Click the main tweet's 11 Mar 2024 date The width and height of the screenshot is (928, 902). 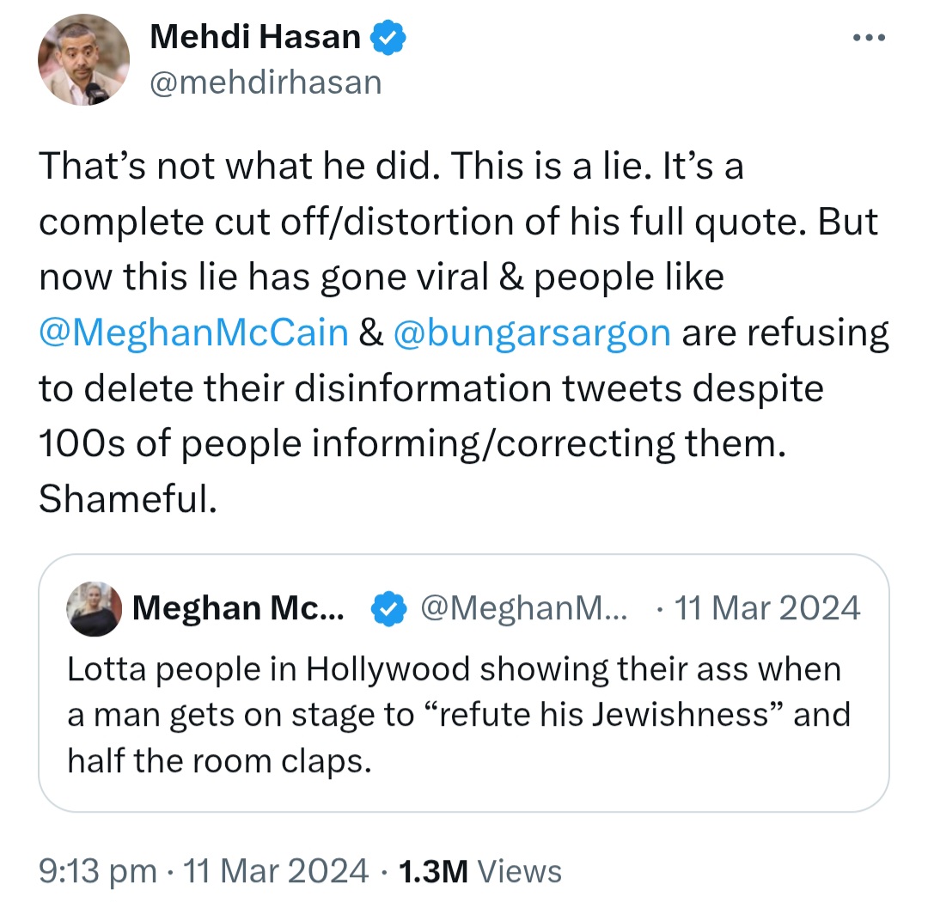276,871
